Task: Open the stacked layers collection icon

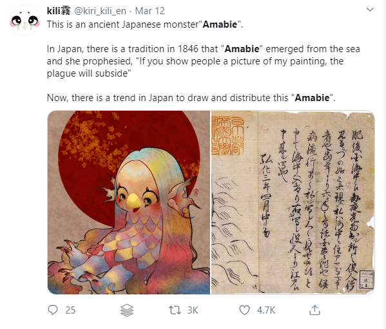Action: coord(127,310)
